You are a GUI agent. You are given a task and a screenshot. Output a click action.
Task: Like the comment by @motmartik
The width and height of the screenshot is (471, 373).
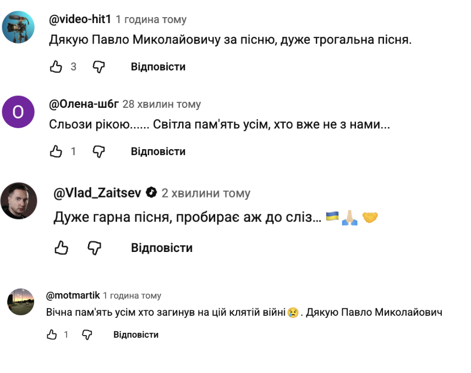(52, 334)
